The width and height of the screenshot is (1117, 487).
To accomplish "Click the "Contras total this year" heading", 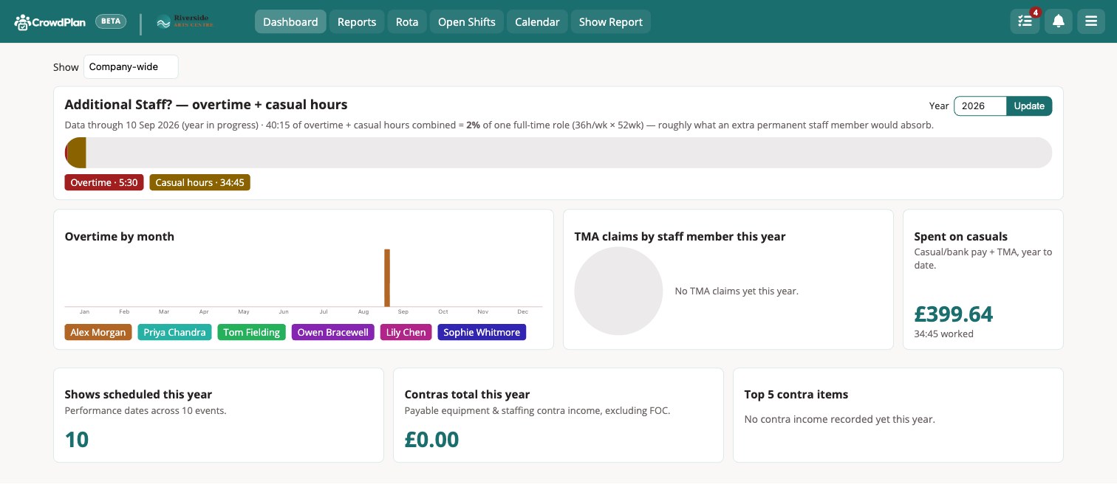I will pyautogui.click(x=468, y=394).
